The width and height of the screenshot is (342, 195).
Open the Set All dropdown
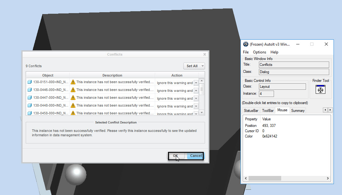pos(194,66)
